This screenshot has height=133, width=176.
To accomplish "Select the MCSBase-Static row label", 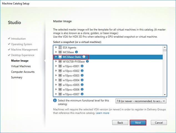I will (x=72, y=57).
